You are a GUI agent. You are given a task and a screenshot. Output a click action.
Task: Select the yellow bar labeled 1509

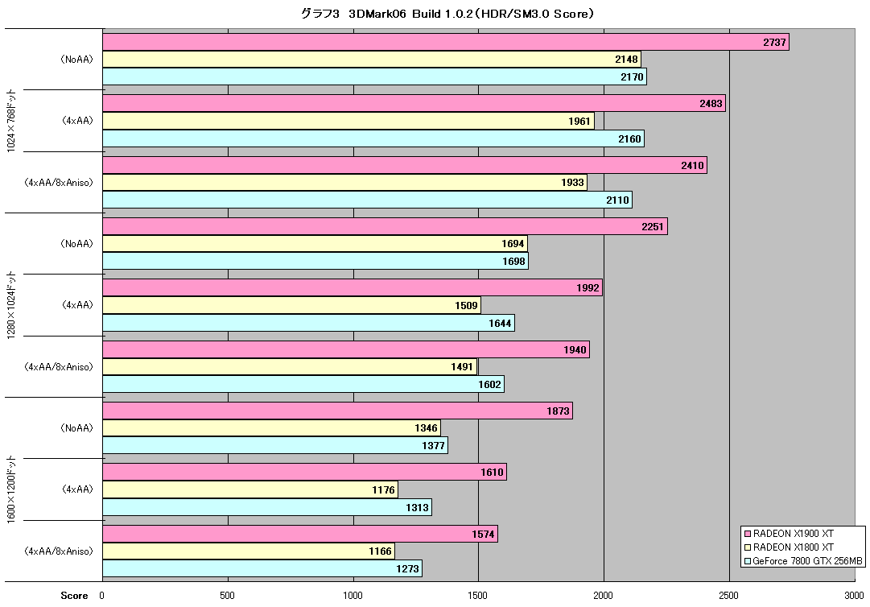292,305
